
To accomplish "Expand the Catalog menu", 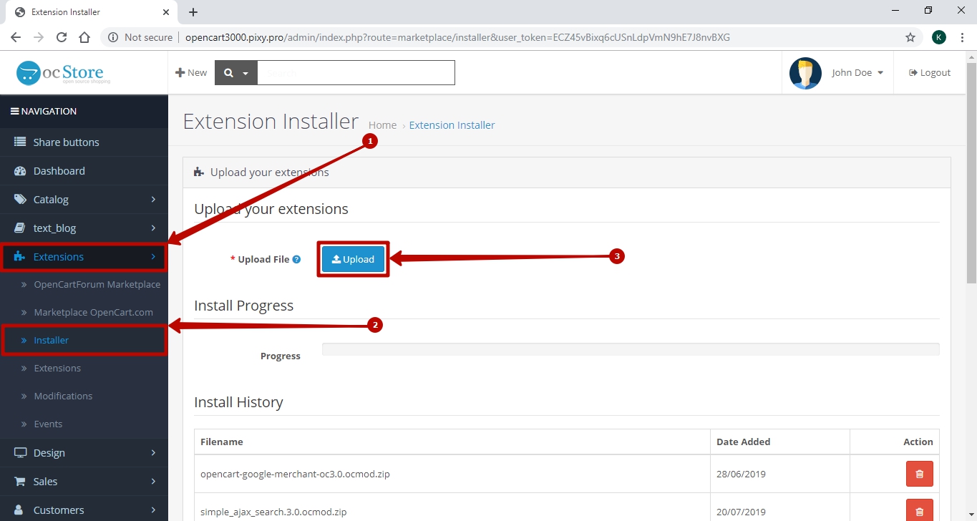I will coord(84,200).
